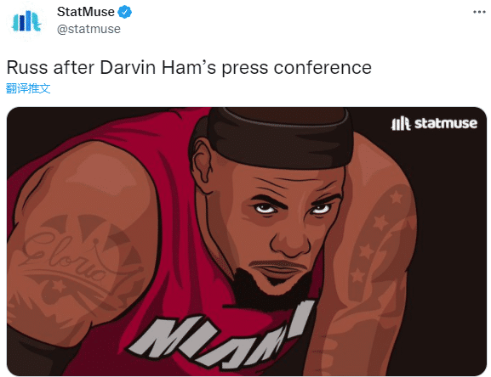The width and height of the screenshot is (491, 377).
Task: Open the StatMuse profile avatar
Action: tap(26, 20)
